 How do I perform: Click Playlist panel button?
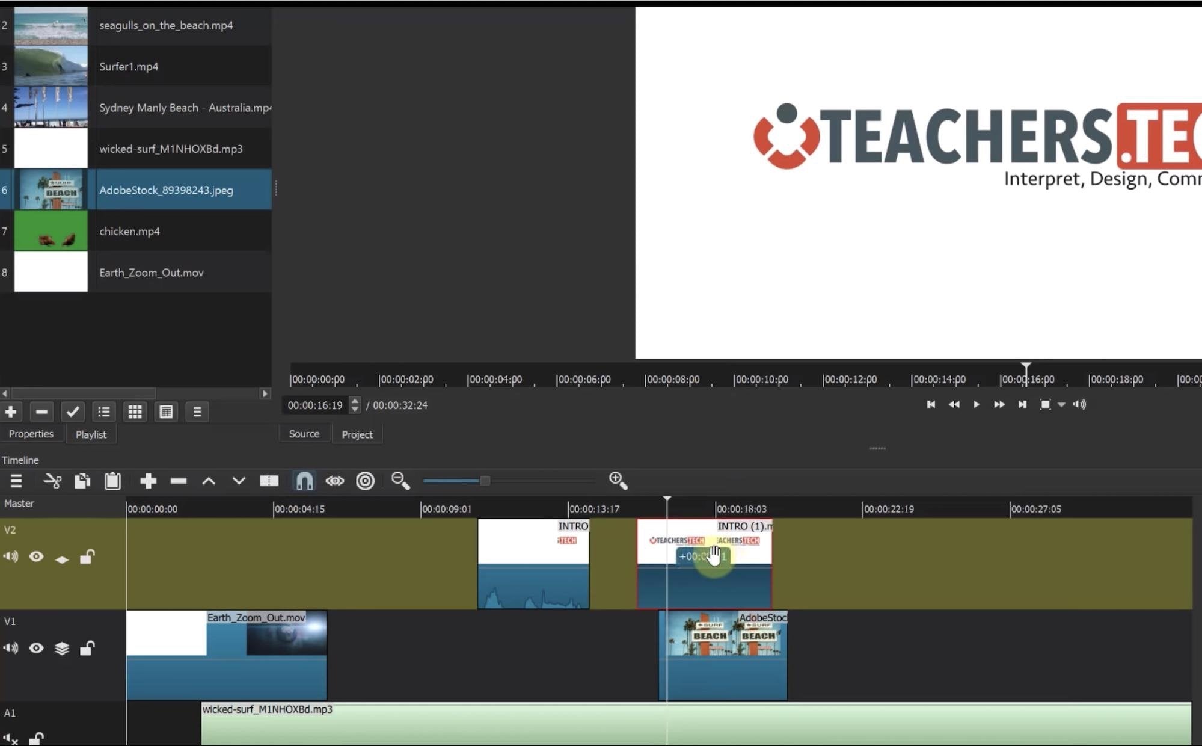click(x=90, y=433)
